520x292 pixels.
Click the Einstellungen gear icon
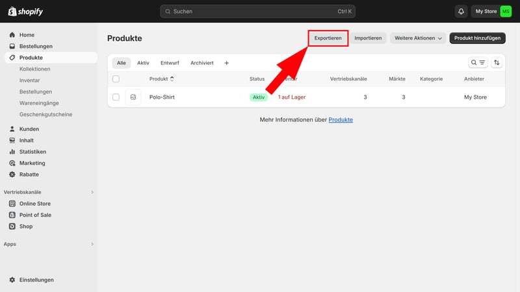12,280
